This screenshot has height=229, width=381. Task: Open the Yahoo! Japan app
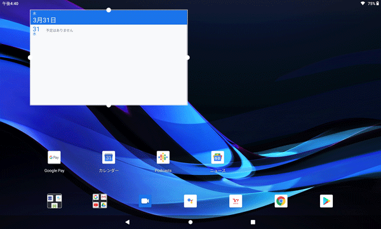pyautogui.click(x=236, y=201)
